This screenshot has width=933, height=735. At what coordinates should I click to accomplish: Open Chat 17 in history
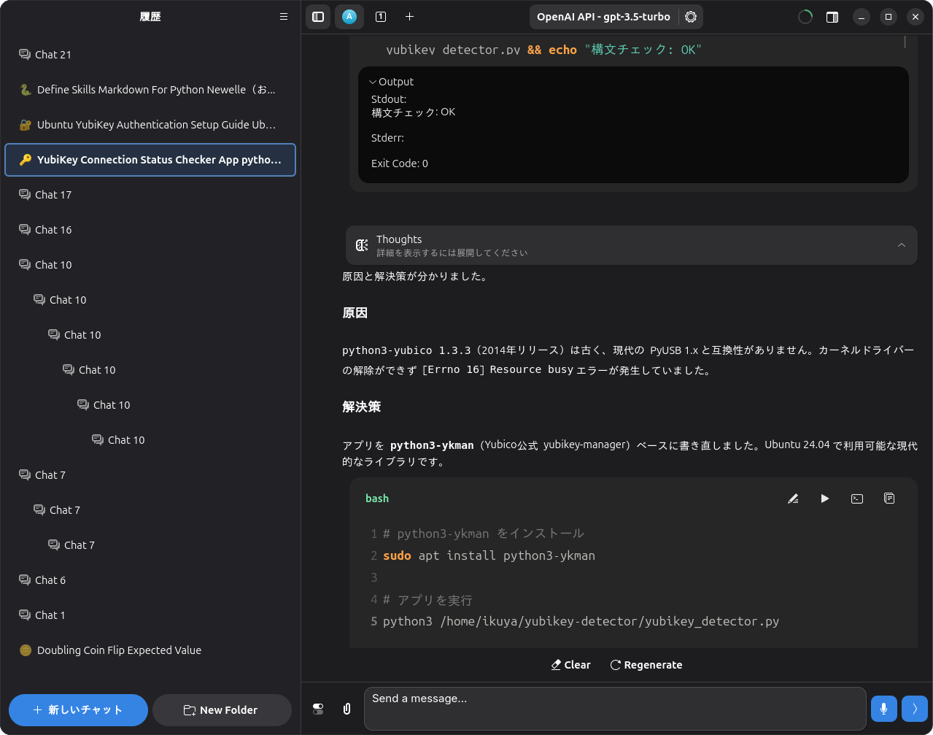point(150,195)
